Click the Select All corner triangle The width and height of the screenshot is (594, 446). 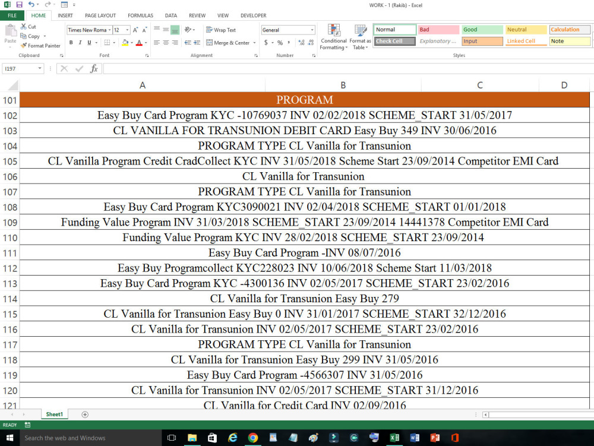coord(13,85)
